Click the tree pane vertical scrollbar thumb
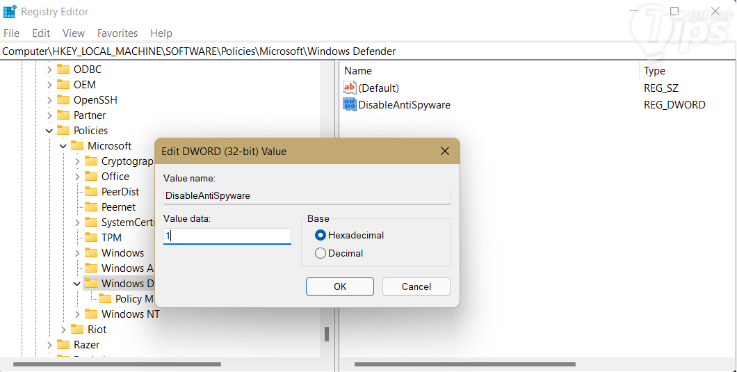This screenshot has width=737, height=372. 327,334
